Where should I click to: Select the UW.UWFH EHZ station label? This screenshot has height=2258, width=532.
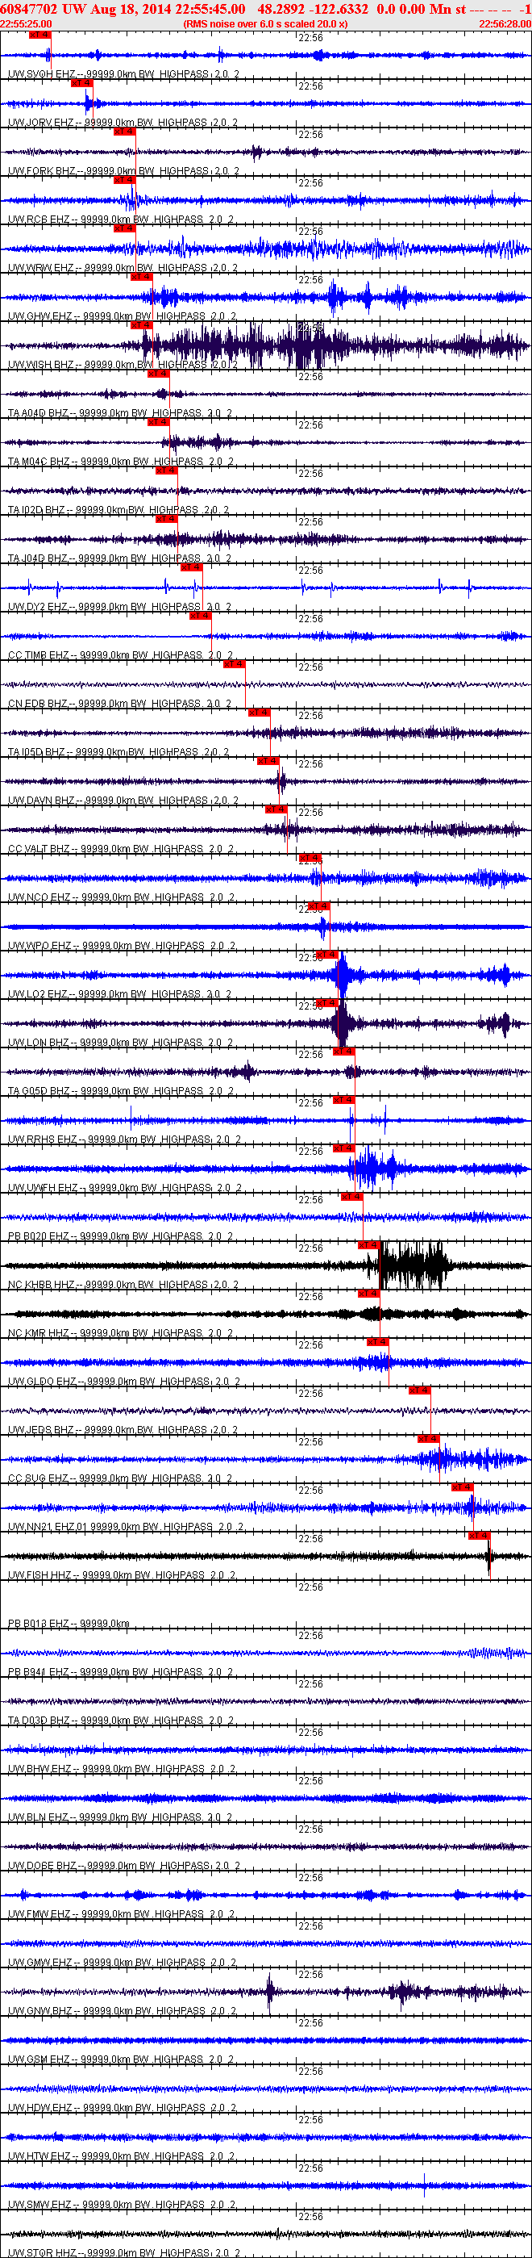(125, 1188)
